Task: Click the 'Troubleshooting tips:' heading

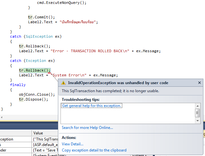Action: [x=81, y=100]
